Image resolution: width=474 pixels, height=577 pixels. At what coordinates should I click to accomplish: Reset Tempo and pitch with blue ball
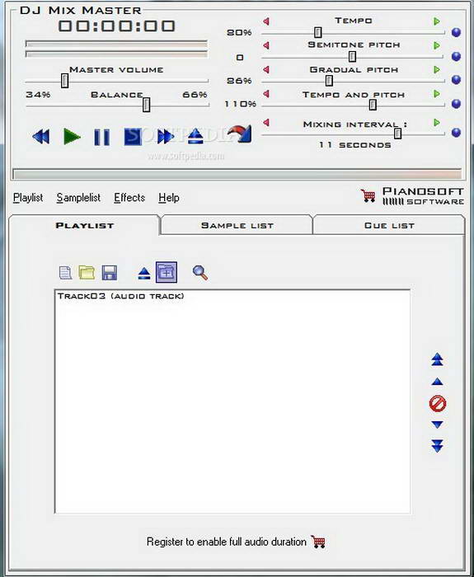456,104
